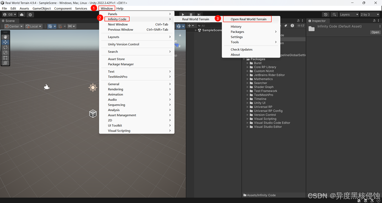Open the increment snapping ruler dropdown
382x203 pixels.
[x=72, y=26]
